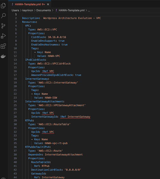Click the Users breadcrumb segment

15,10
